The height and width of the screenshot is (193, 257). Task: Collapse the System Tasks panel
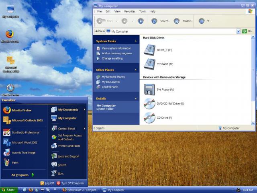point(136,41)
